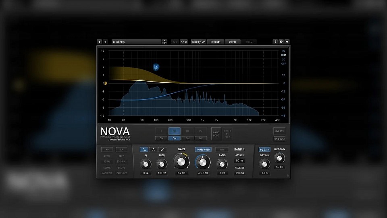387x218 pixels.
Task: Click the 50 ms attack value field
Action: [239, 161]
